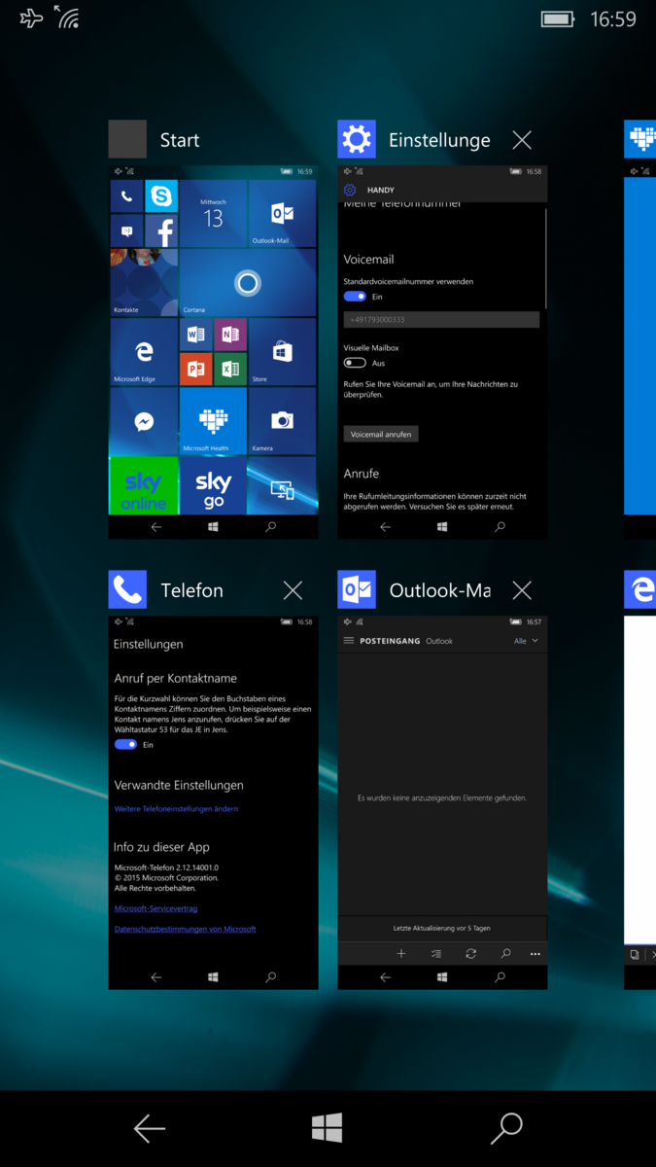Toggle the Anruf per Kontaktname switch

coord(125,744)
